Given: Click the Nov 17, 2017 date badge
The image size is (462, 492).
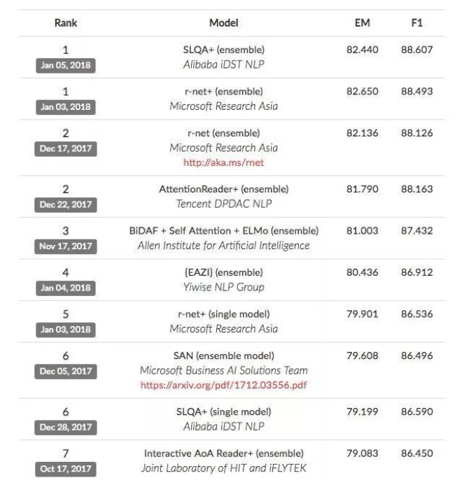Looking at the screenshot, I should (66, 246).
